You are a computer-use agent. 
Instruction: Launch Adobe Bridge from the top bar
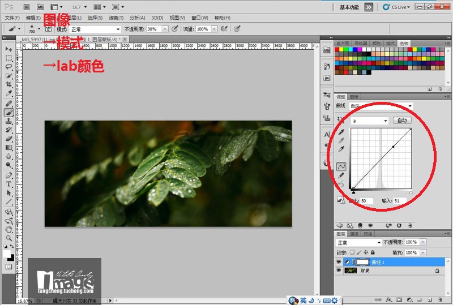point(27,7)
